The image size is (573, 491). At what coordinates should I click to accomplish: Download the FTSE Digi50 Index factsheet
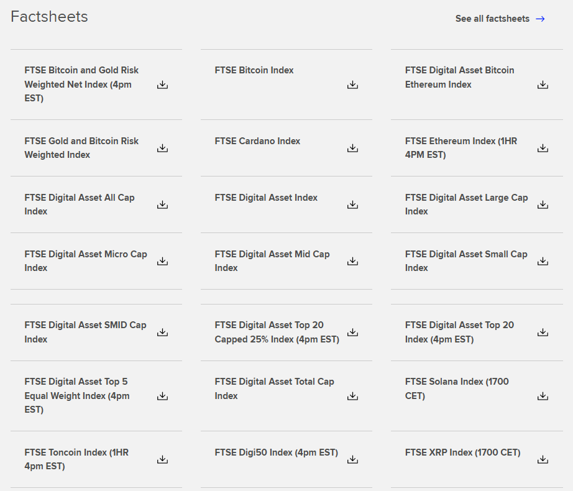(x=352, y=459)
